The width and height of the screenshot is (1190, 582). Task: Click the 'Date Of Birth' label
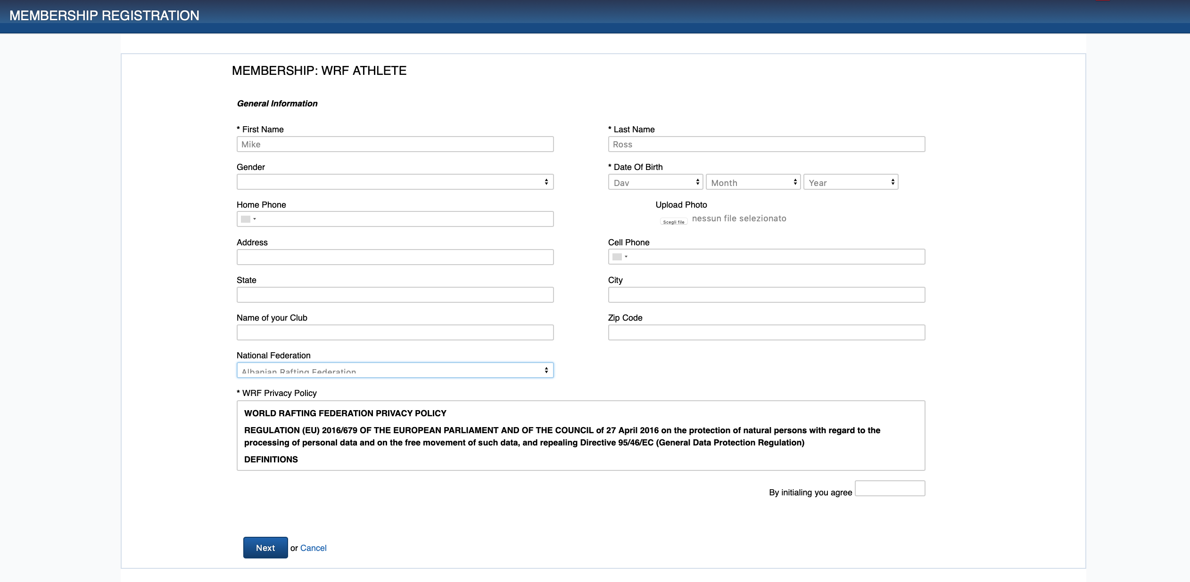point(638,167)
